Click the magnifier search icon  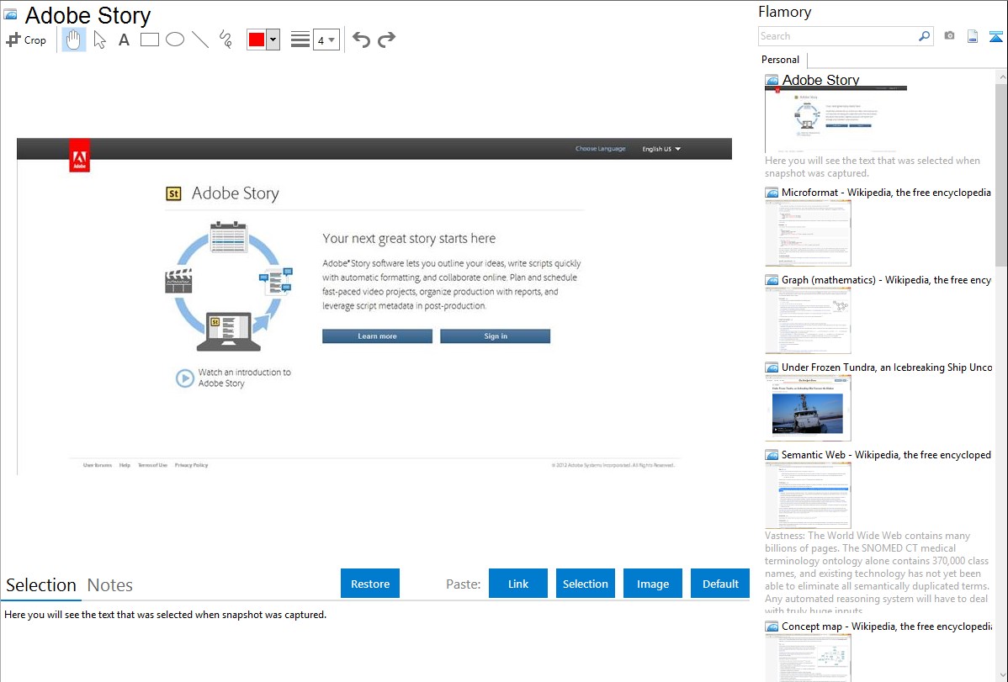tap(924, 36)
